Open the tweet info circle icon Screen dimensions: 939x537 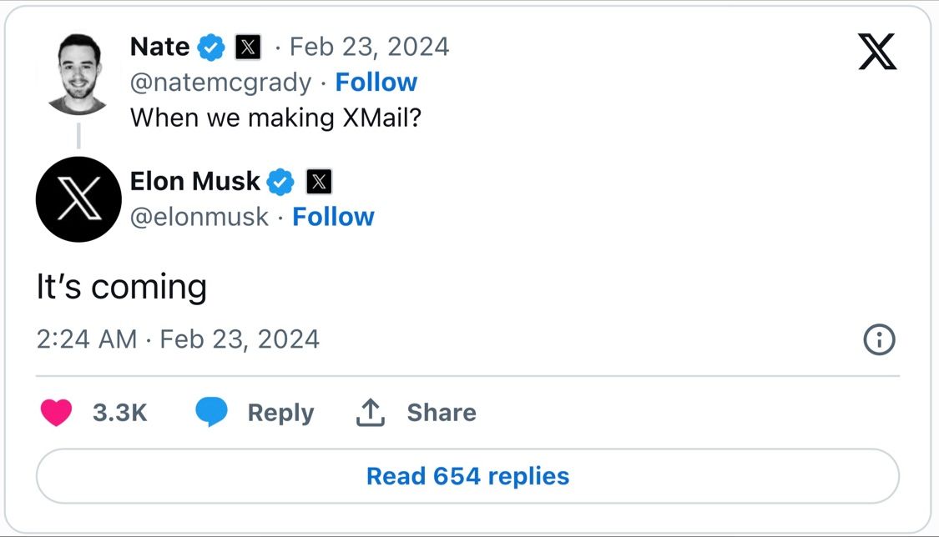point(879,339)
